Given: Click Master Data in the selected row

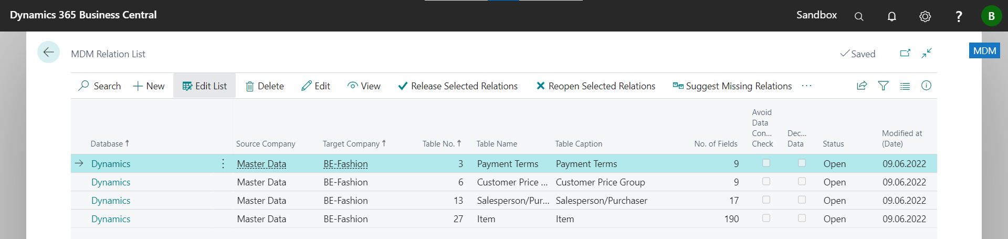Looking at the screenshot, I should point(261,164).
